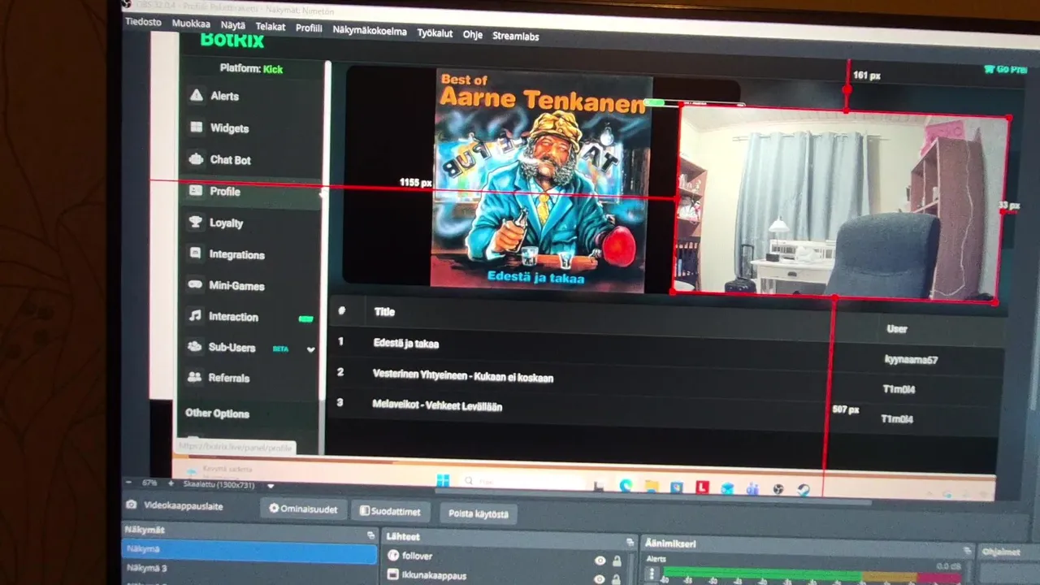Click the User column header

click(897, 329)
